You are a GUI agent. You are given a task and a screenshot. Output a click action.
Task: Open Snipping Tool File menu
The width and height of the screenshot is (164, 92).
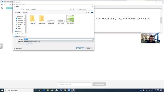[14, 4]
